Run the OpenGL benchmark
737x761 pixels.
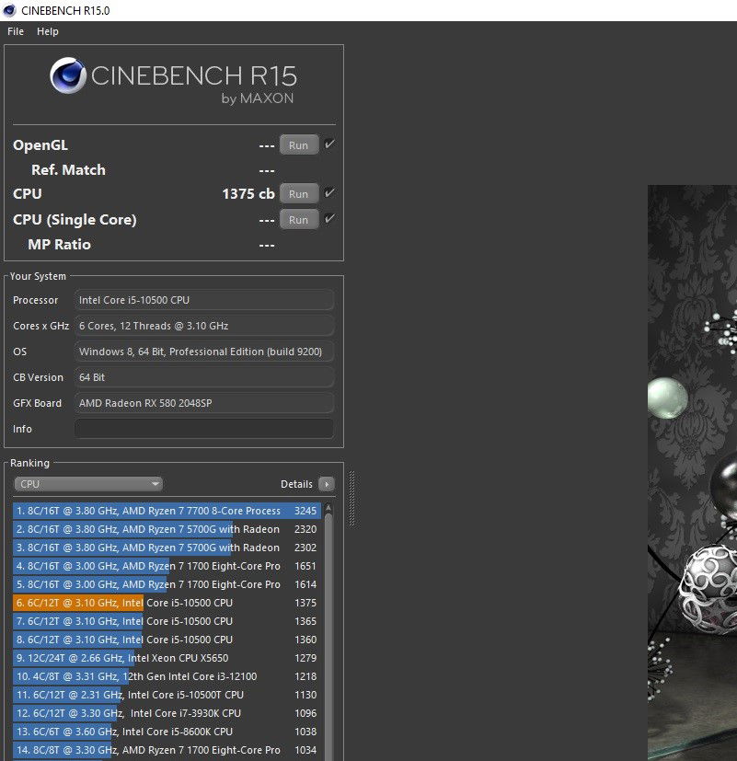click(x=299, y=145)
